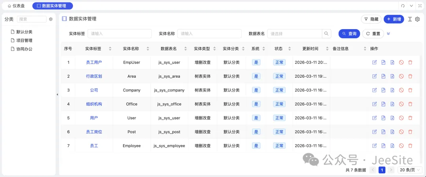
Task: Open the 员工岗位 entity link
Action: pos(94,132)
